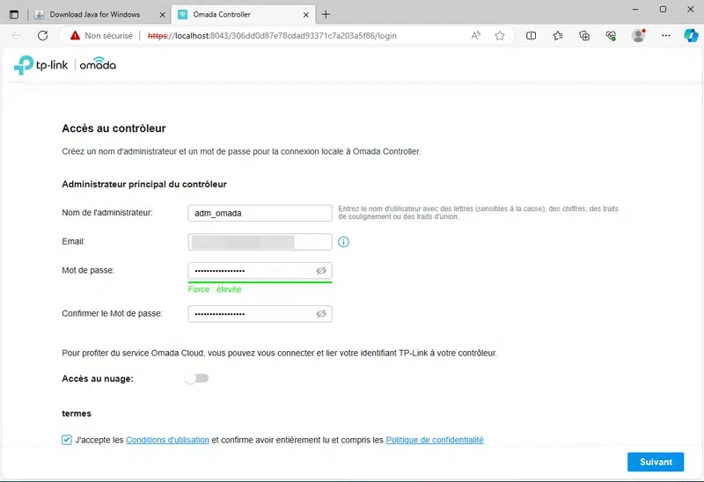Viewport: 704px width, 482px height.
Task: Open the browser settings ellipsis menu
Action: tap(666, 35)
